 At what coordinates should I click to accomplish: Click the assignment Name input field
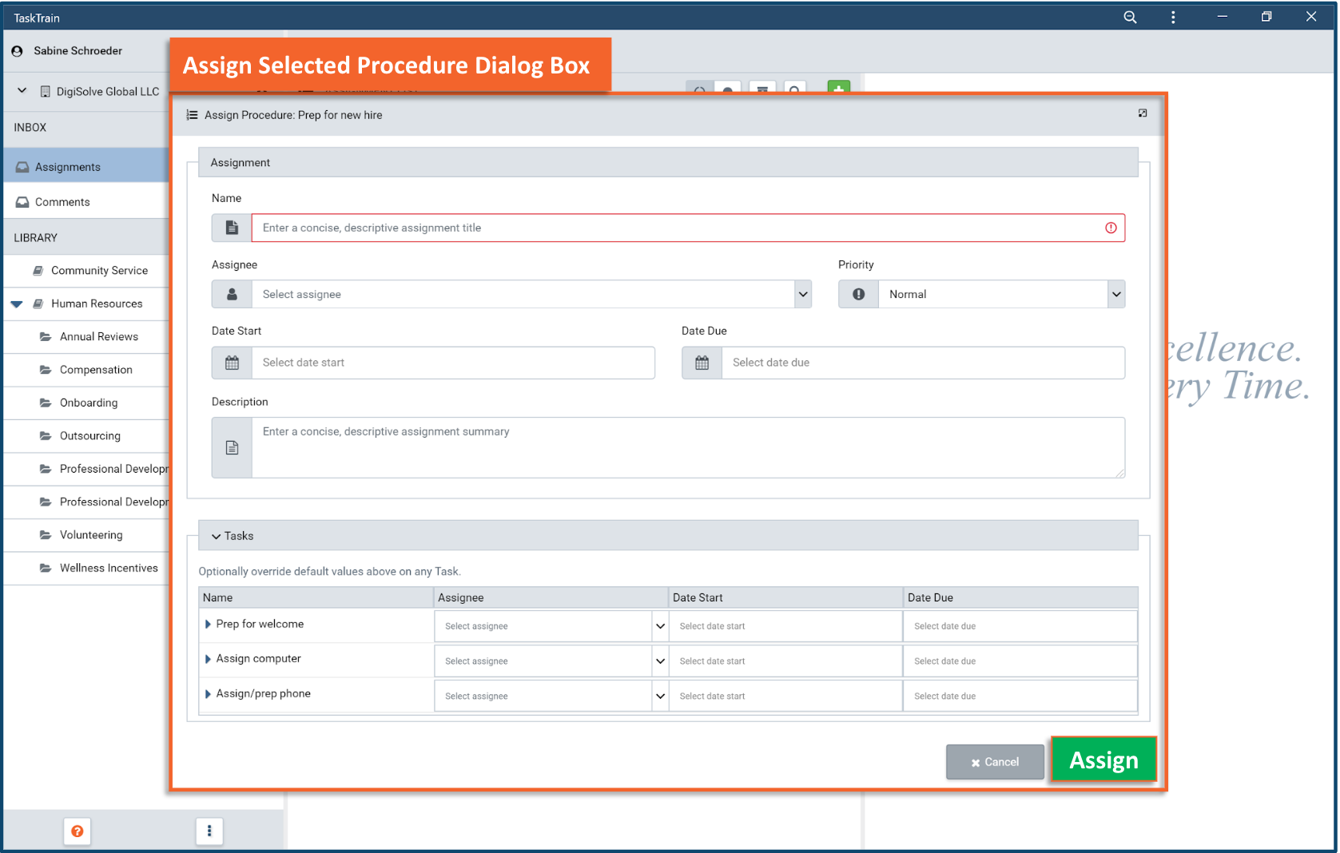pos(679,228)
